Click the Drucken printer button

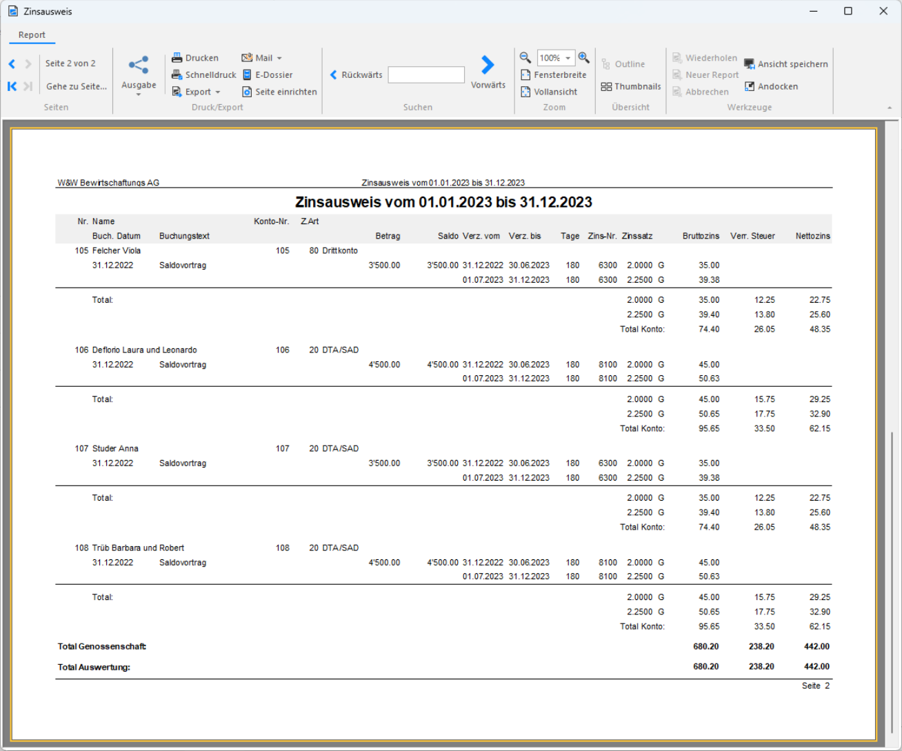[x=195, y=58]
